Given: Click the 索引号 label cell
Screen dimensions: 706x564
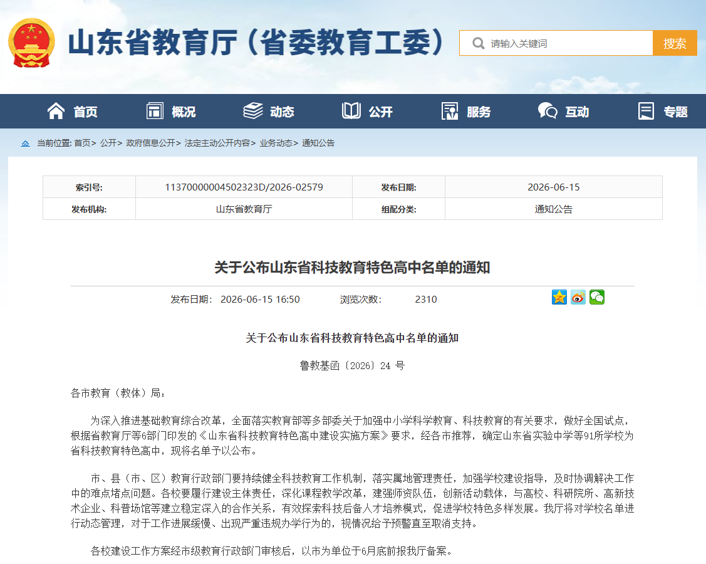Looking at the screenshot, I should (x=89, y=187).
